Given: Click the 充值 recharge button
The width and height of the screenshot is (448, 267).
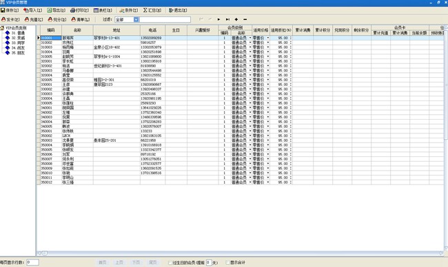Looking at the screenshot, I should [x=34, y=19].
